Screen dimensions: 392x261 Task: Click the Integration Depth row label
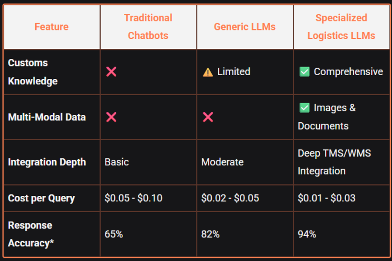pos(47,162)
